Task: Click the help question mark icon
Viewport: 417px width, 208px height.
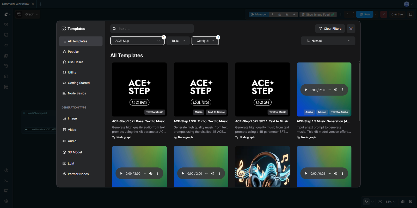Action: coord(6,170)
